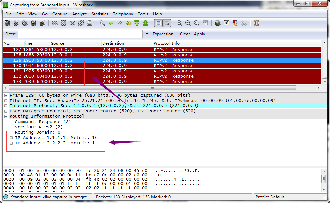The width and height of the screenshot is (330, 203).
Task: Click the hex pane vertical scrollbar thumb
Action: coord(324,179)
